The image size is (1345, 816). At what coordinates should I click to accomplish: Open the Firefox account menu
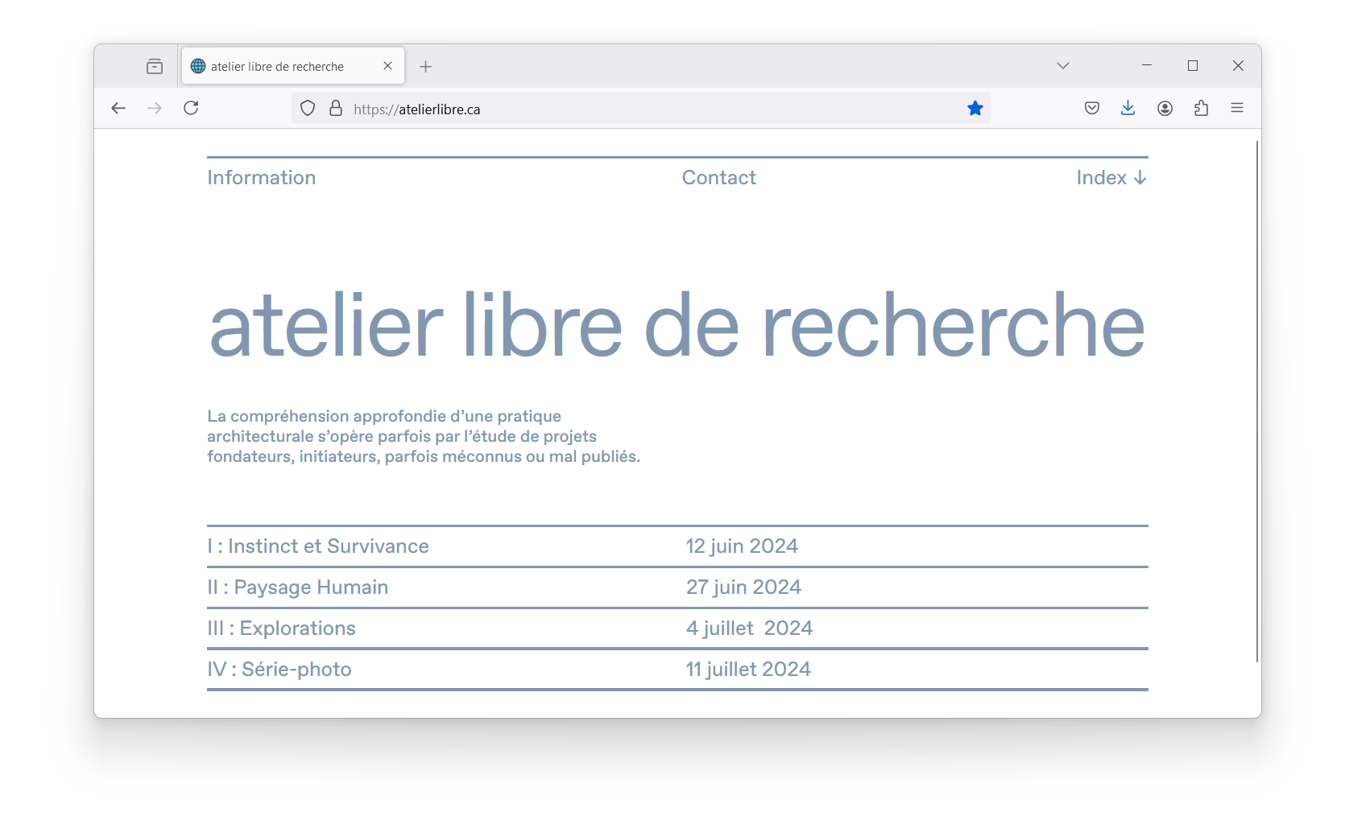coord(1165,108)
